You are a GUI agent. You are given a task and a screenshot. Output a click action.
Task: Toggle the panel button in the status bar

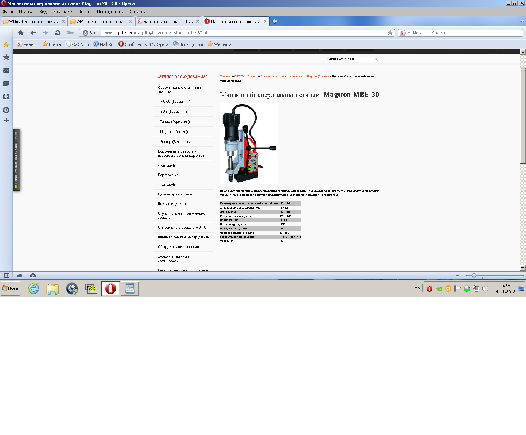point(7,275)
